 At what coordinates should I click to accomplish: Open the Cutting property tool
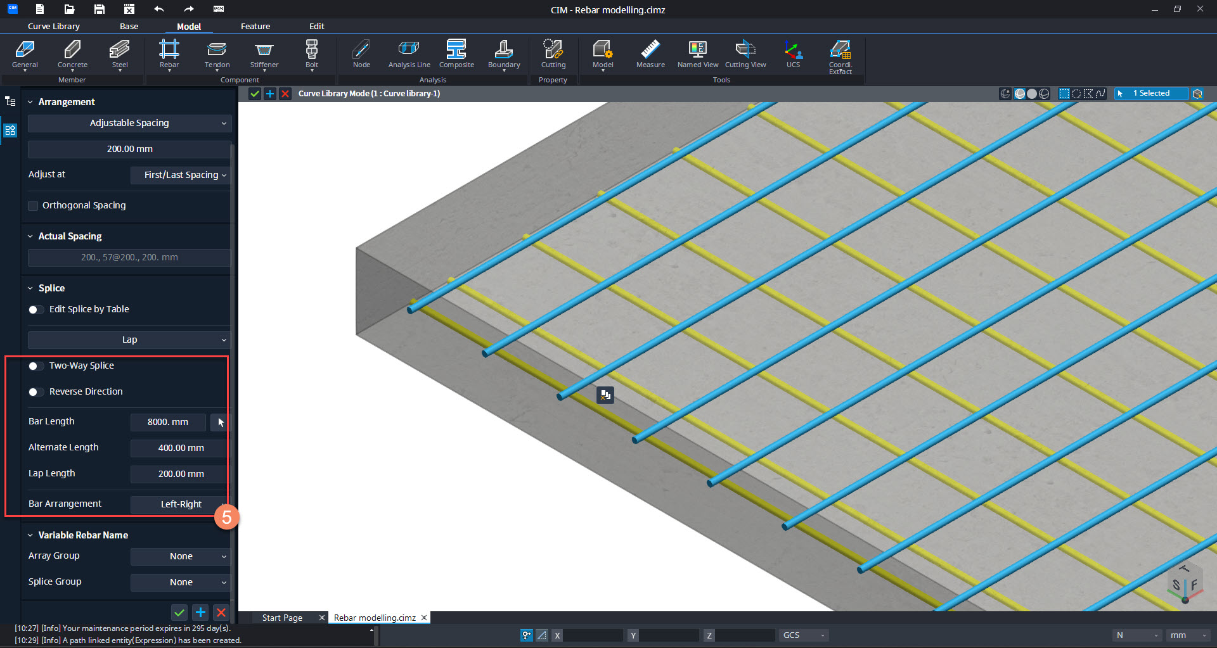[553, 54]
